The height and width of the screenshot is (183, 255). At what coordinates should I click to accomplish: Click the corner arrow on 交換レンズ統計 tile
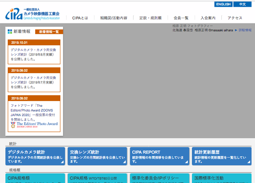[124, 162]
